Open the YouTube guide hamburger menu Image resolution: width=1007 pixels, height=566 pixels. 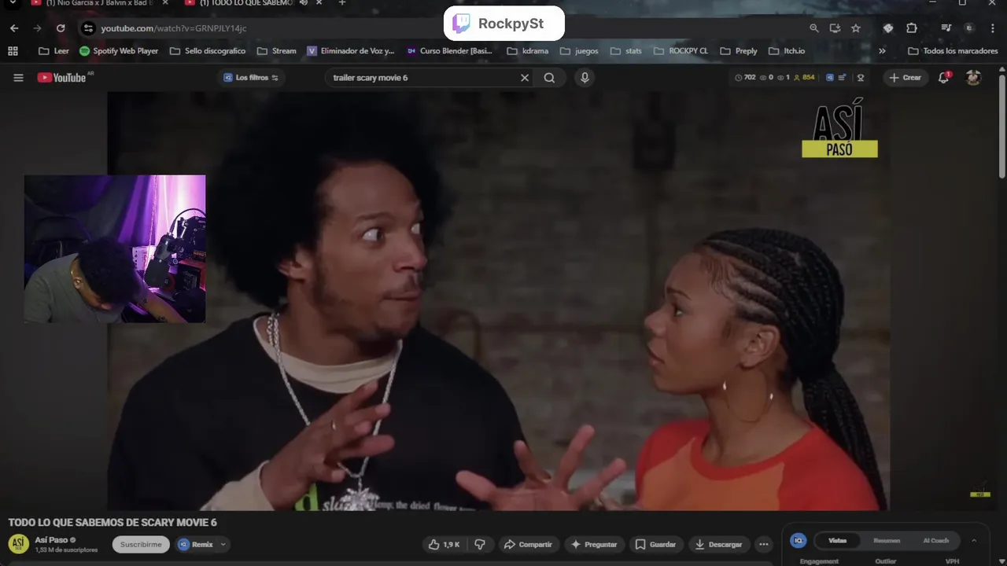click(x=18, y=78)
